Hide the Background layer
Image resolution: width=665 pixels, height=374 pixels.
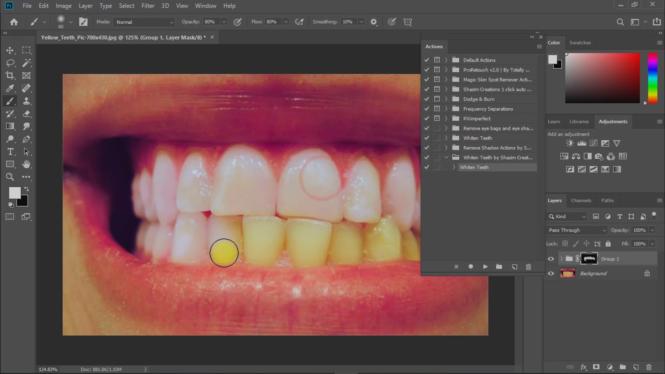(551, 273)
